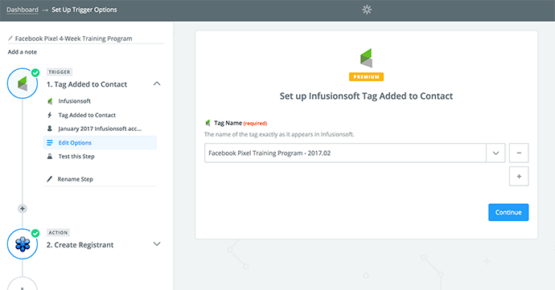Click 'Set Up Trigger Options' breadcrumb text
Image resolution: width=555 pixels, height=290 pixels.
click(x=84, y=10)
